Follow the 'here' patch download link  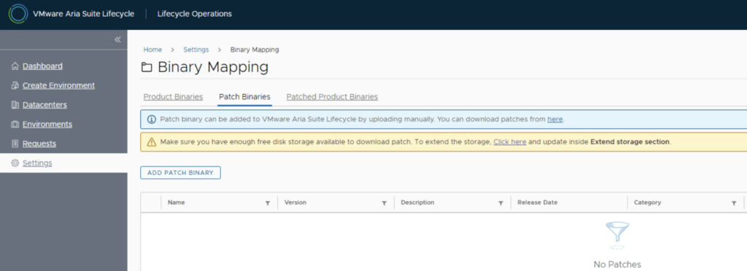tap(555, 119)
